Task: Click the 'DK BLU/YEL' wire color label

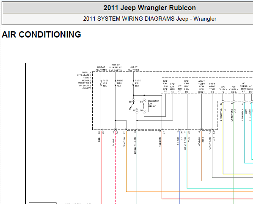Action: (221, 115)
